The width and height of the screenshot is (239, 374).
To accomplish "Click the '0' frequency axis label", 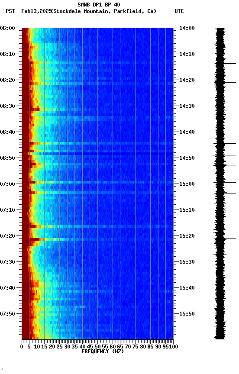I will [22, 347].
